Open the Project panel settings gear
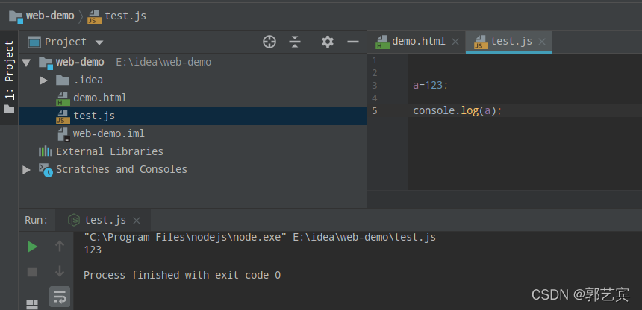 [x=328, y=42]
